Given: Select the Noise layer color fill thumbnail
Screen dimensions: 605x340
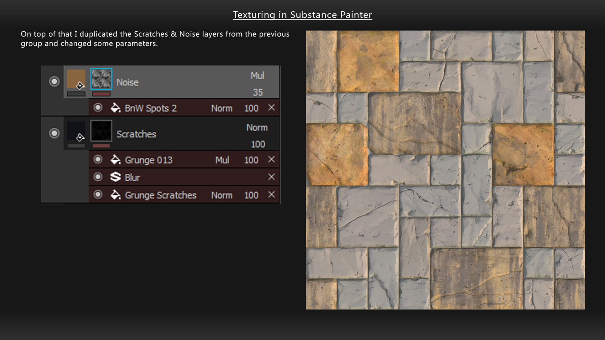Looking at the screenshot, I should pos(76,79).
